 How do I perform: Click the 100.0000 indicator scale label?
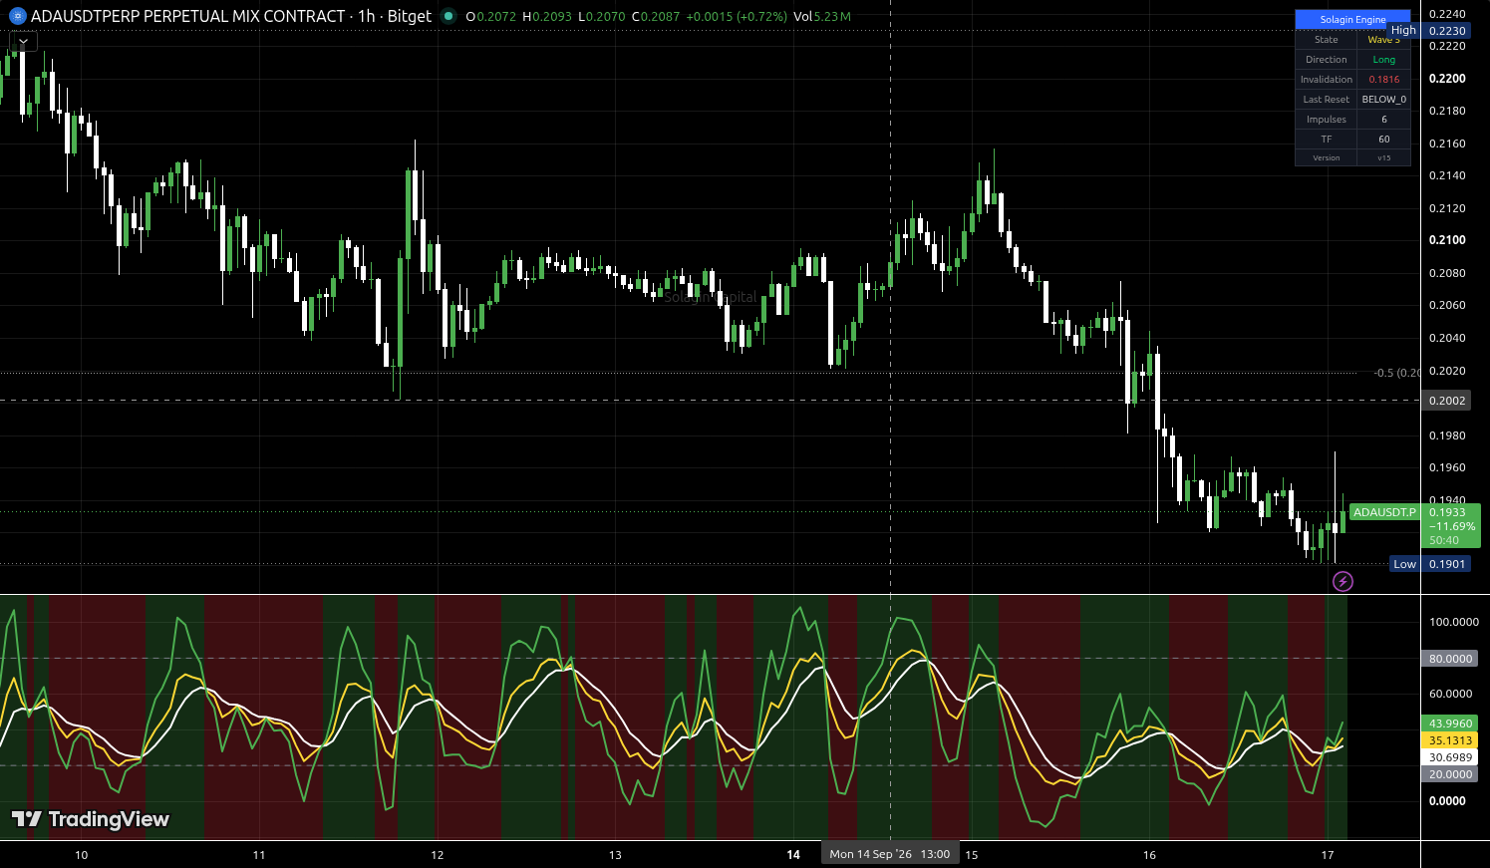(1454, 622)
